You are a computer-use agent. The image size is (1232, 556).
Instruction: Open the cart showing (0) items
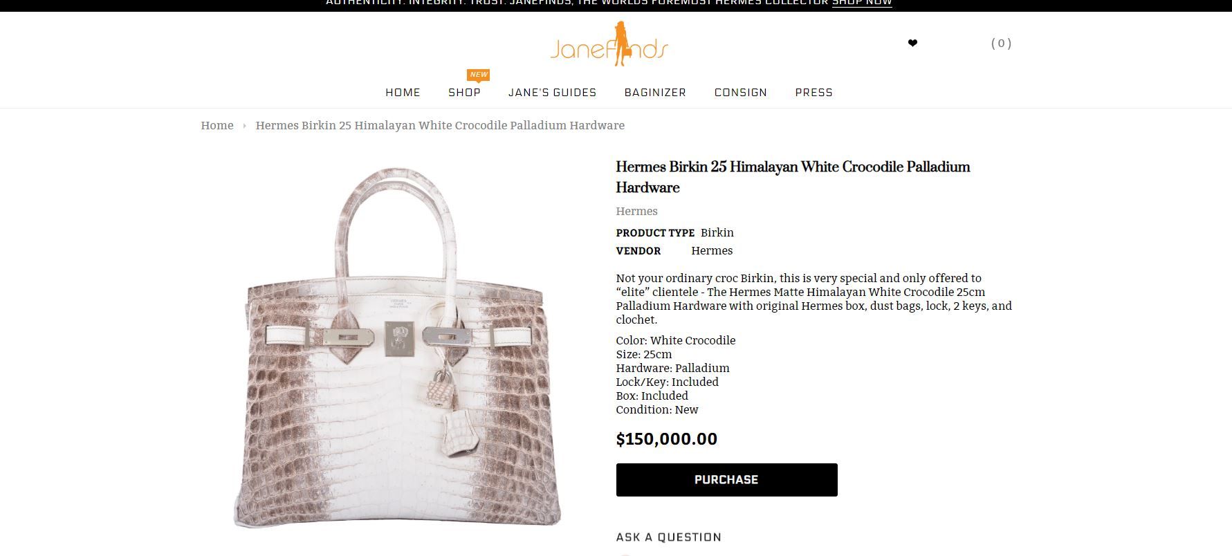pyautogui.click(x=1001, y=44)
